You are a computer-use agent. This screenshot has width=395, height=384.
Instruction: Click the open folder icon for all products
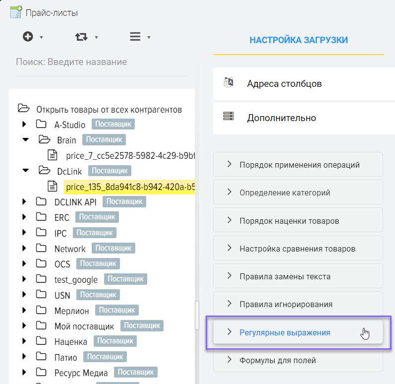tap(23, 109)
